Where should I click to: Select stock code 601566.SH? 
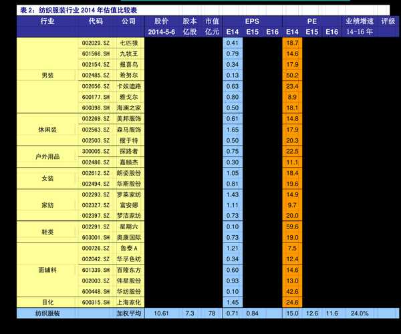[96, 53]
